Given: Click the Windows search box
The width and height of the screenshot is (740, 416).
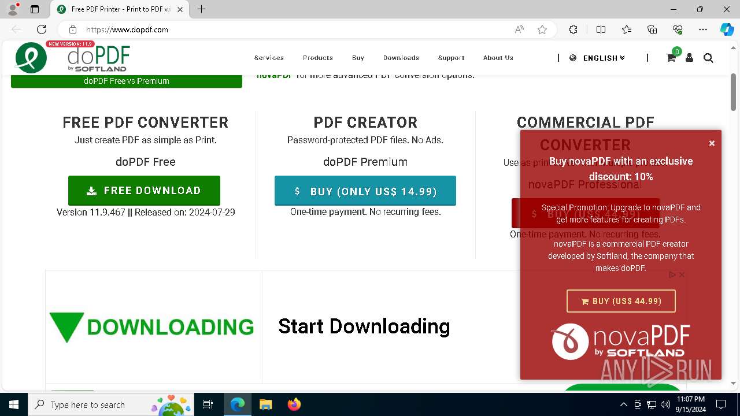Looking at the screenshot, I should tap(111, 404).
